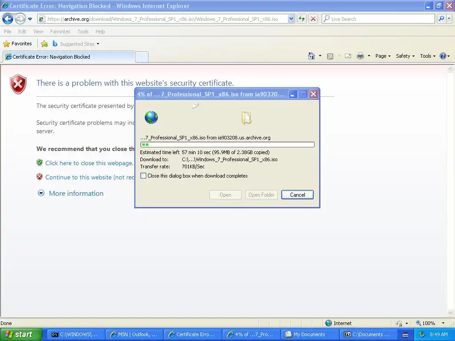
Task: Click the Refresh page icon
Action: click(302, 19)
